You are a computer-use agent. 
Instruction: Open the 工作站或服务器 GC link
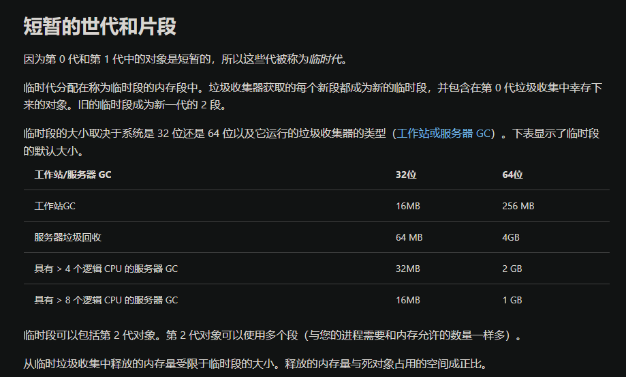pos(443,134)
